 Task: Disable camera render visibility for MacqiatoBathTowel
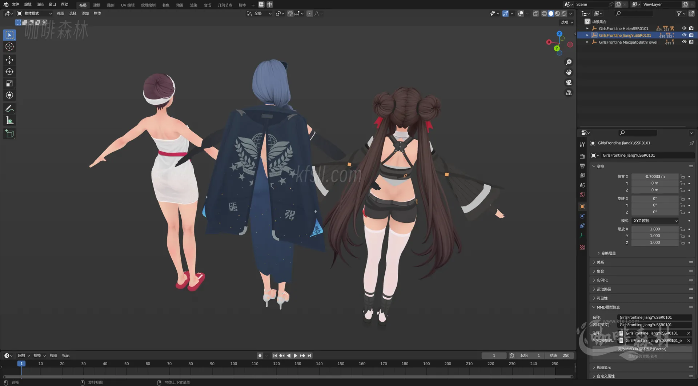coord(692,42)
